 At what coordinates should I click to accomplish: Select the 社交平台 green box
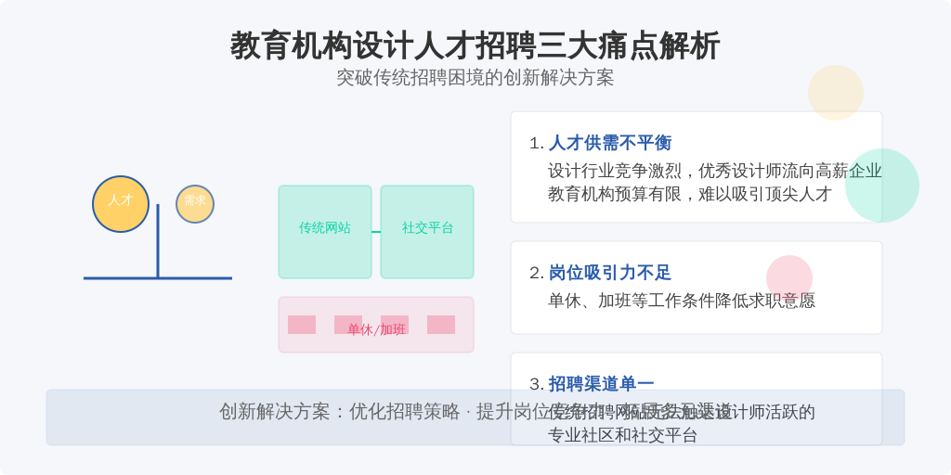click(x=427, y=232)
